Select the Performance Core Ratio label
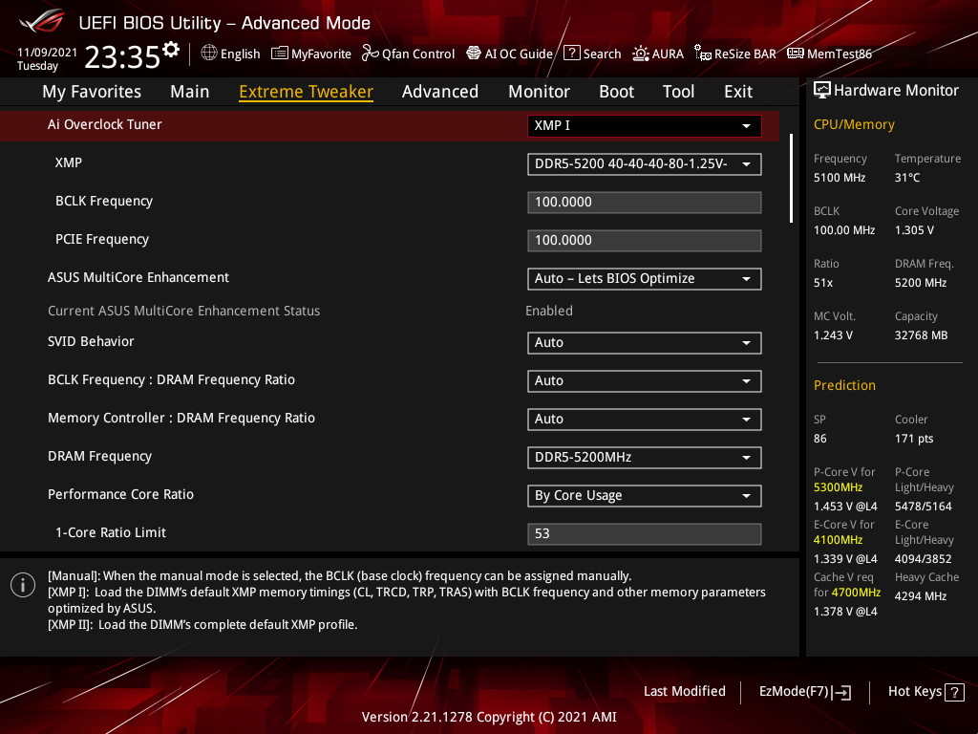 tap(121, 495)
